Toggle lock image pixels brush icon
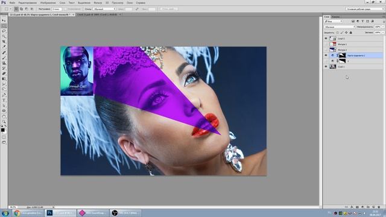This screenshot has width=386, height=217. (x=342, y=33)
